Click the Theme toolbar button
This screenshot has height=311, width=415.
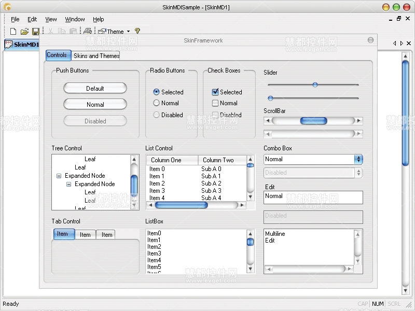[x=110, y=32]
